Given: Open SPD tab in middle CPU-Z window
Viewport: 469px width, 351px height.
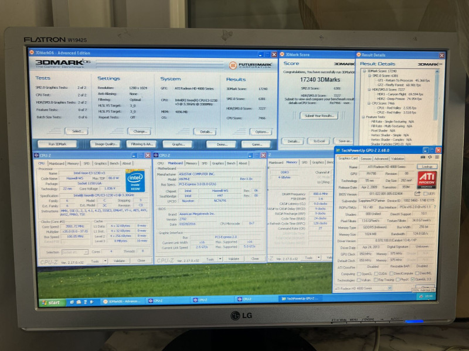Looking at the screenshot, I should pyautogui.click(x=205, y=163).
